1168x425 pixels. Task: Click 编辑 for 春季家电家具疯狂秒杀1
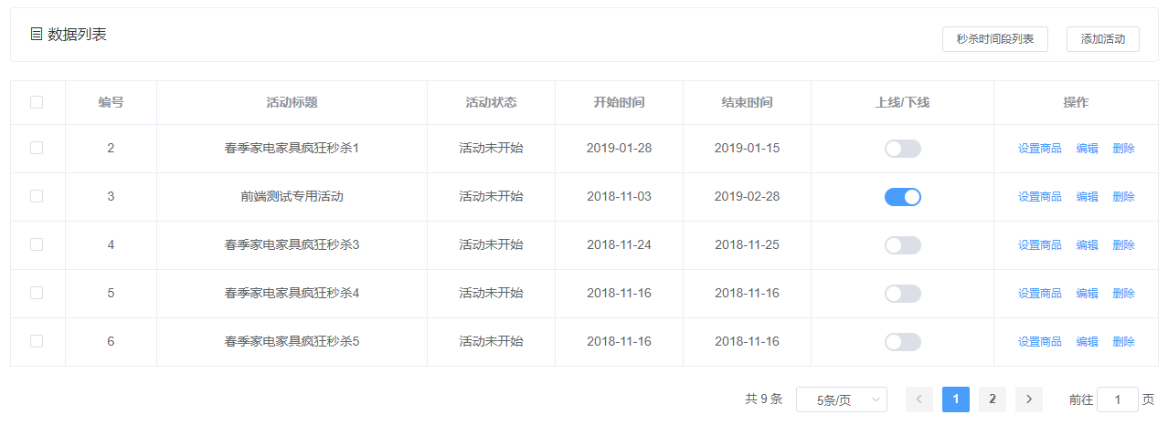click(1087, 149)
